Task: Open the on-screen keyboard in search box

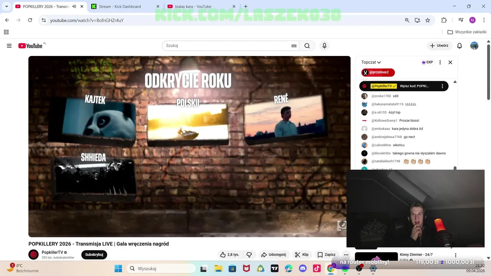Action: (294, 46)
